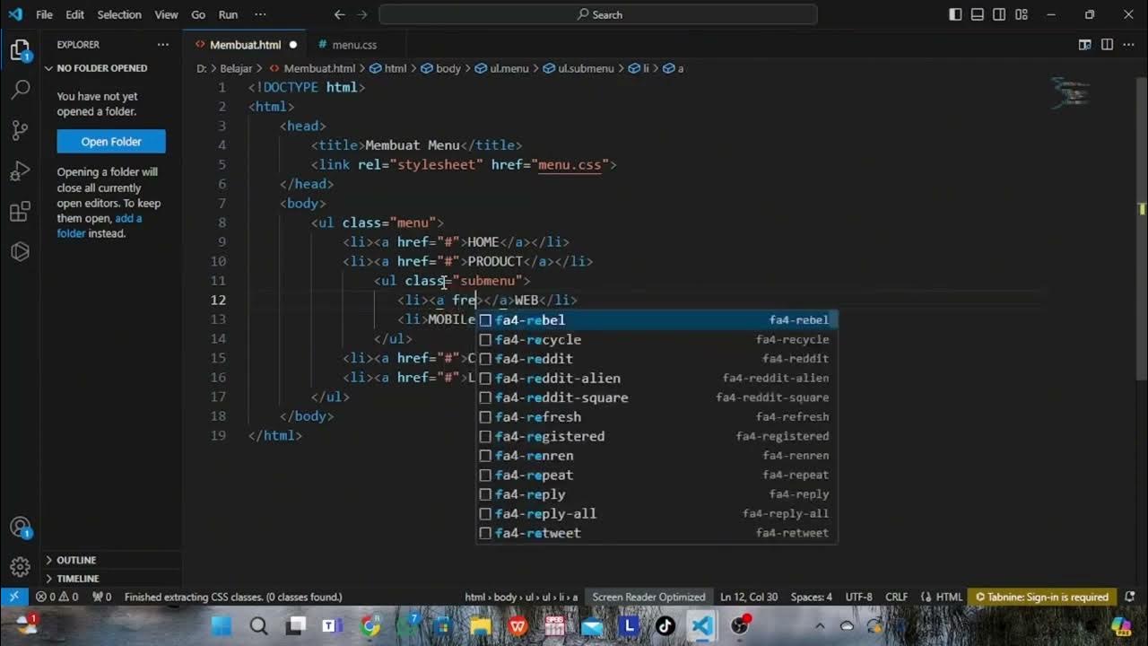Click the ul.submenu breadcrumb
The height and width of the screenshot is (646, 1148).
point(578,68)
